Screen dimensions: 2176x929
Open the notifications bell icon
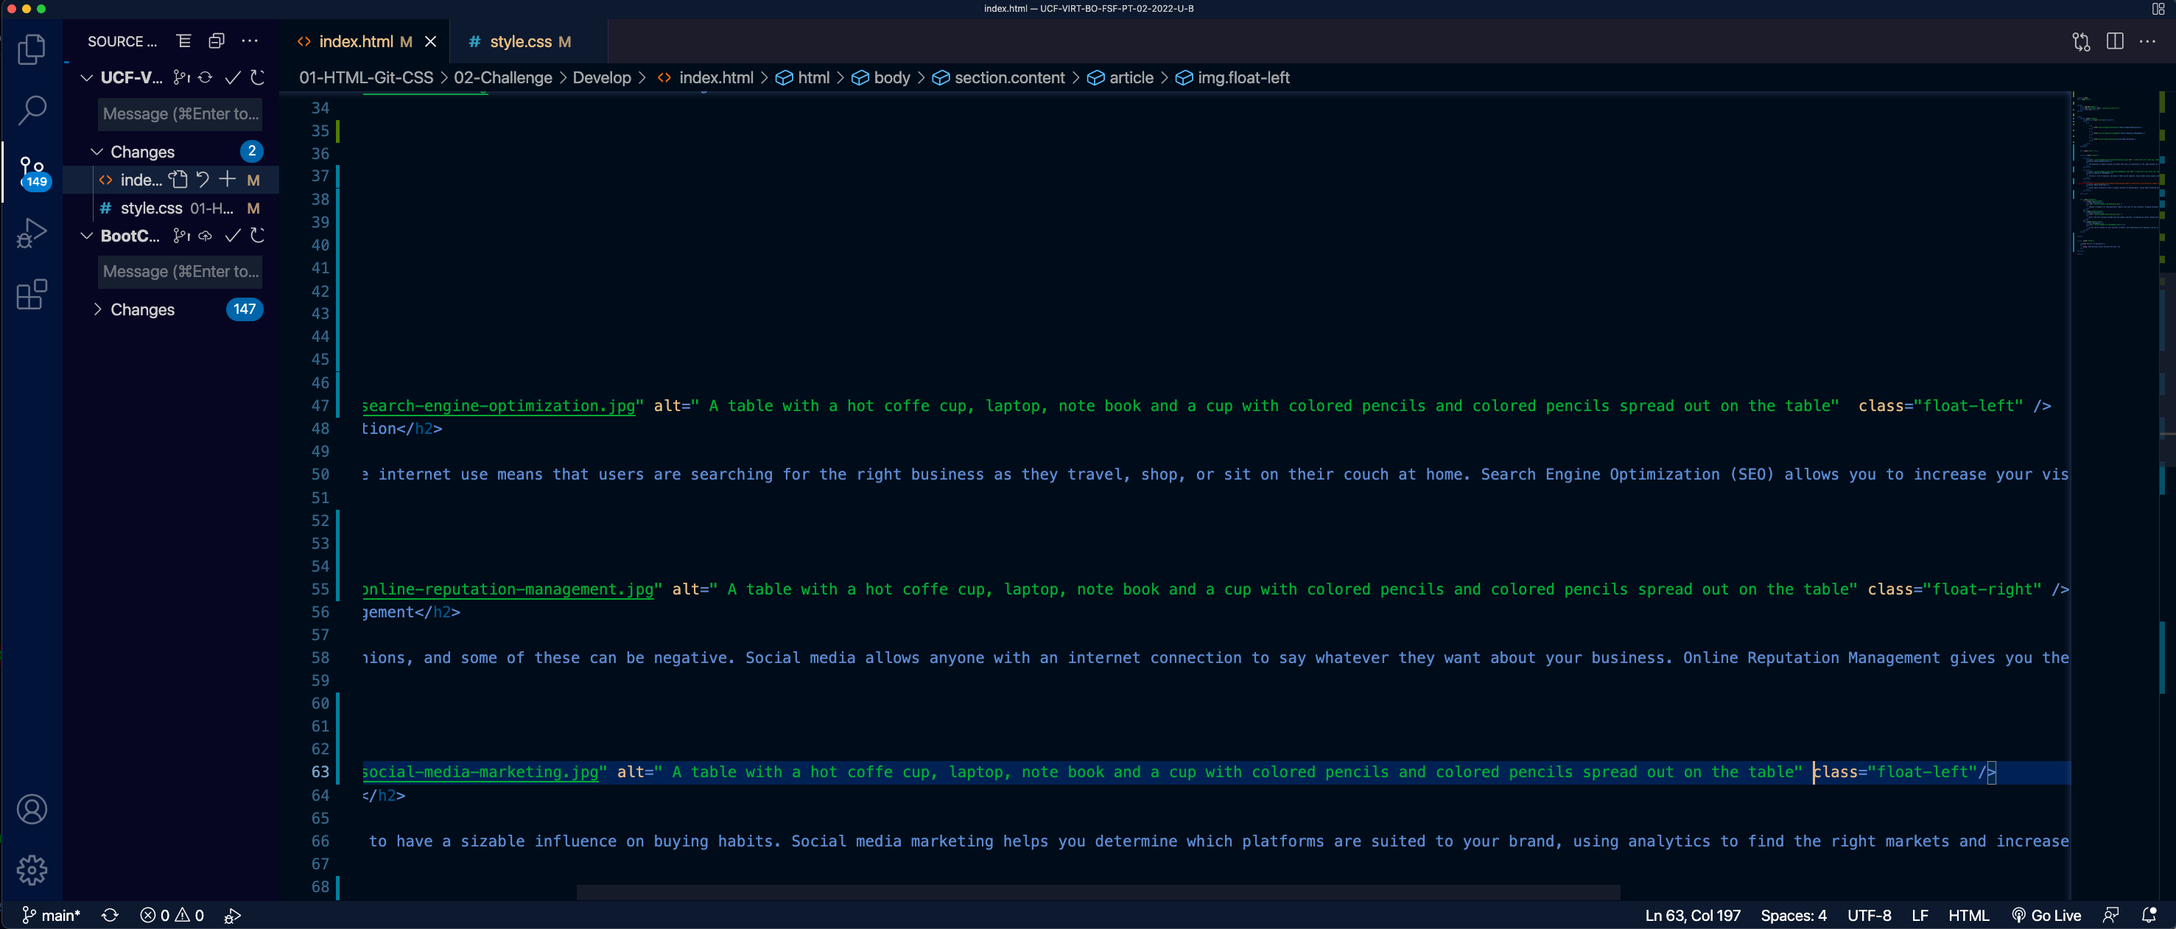point(2149,916)
